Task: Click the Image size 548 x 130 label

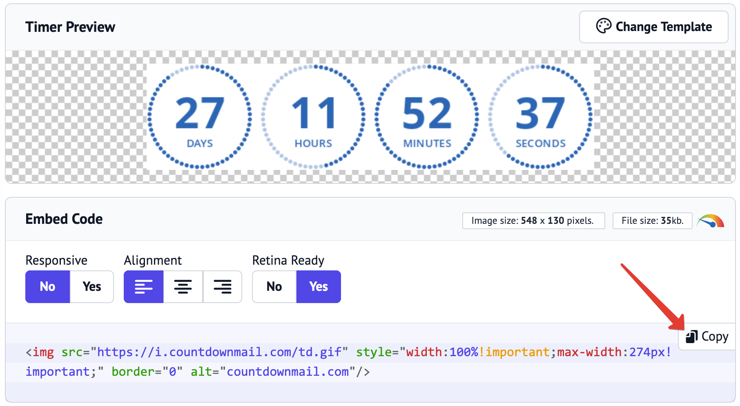Action: 533,221
